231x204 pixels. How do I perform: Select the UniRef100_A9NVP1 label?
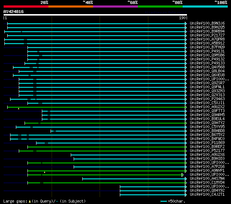click(x=207, y=171)
